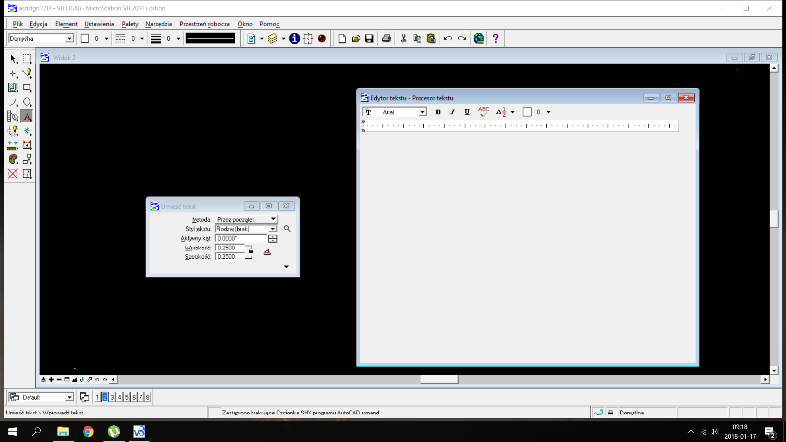Switch to view number 2 button
786x442 pixels.
click(106, 397)
